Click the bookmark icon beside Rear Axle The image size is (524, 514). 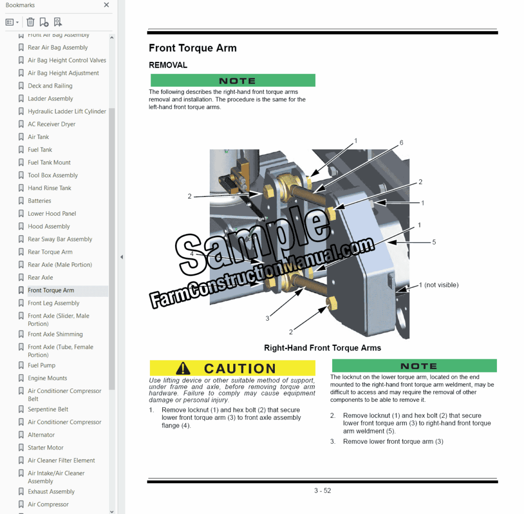tap(21, 277)
